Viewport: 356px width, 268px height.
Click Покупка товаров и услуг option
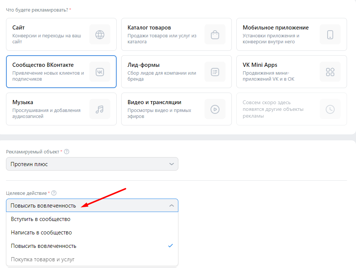pos(43,259)
